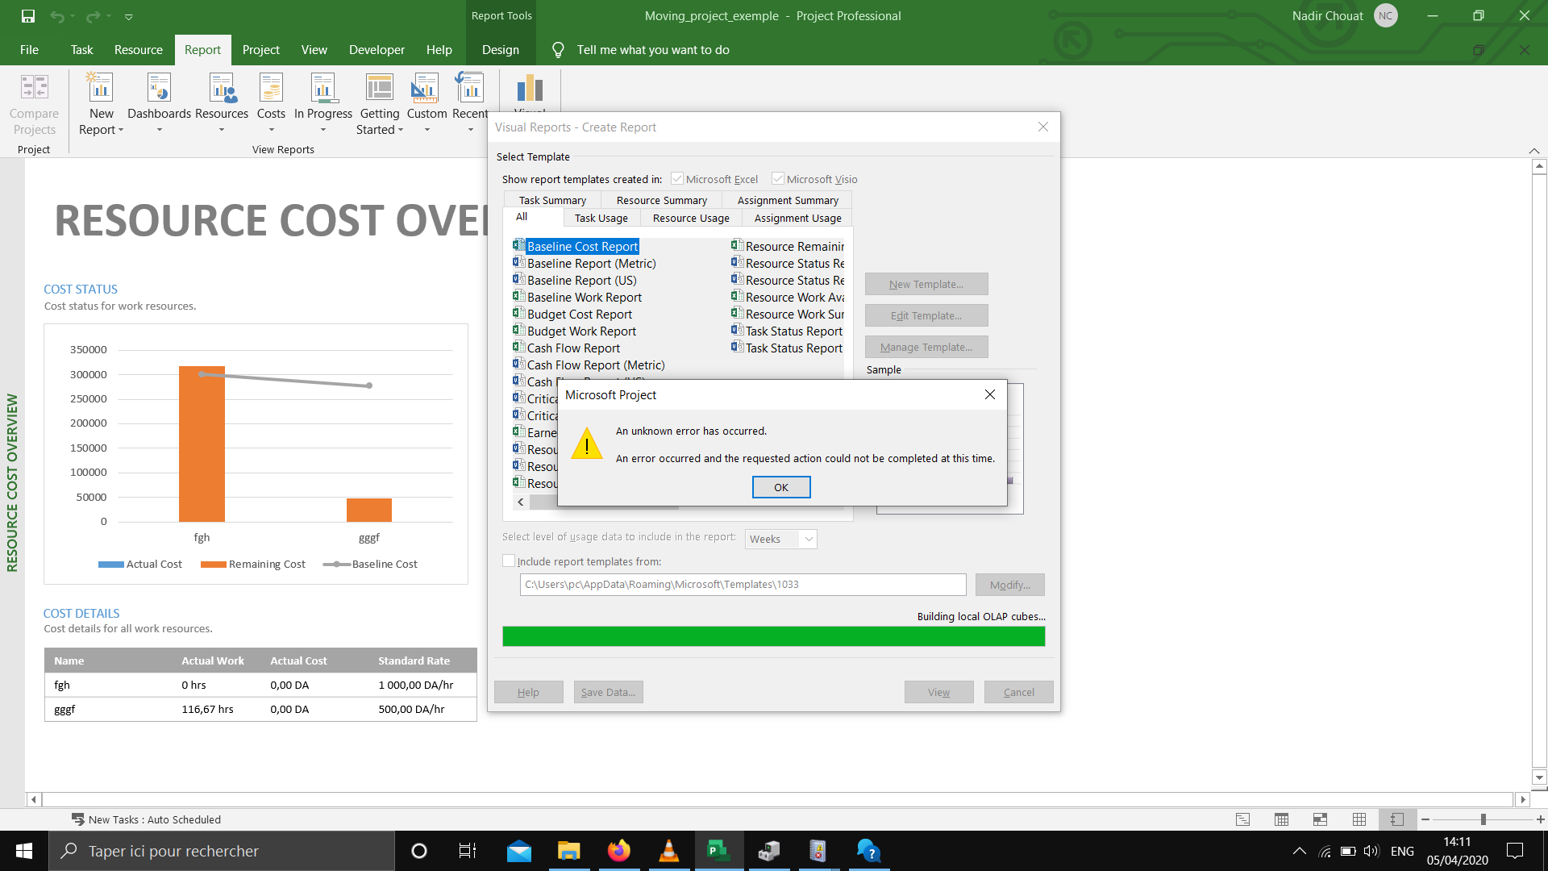The height and width of the screenshot is (871, 1548).
Task: Click the green OLAP progress bar
Action: 774,636
